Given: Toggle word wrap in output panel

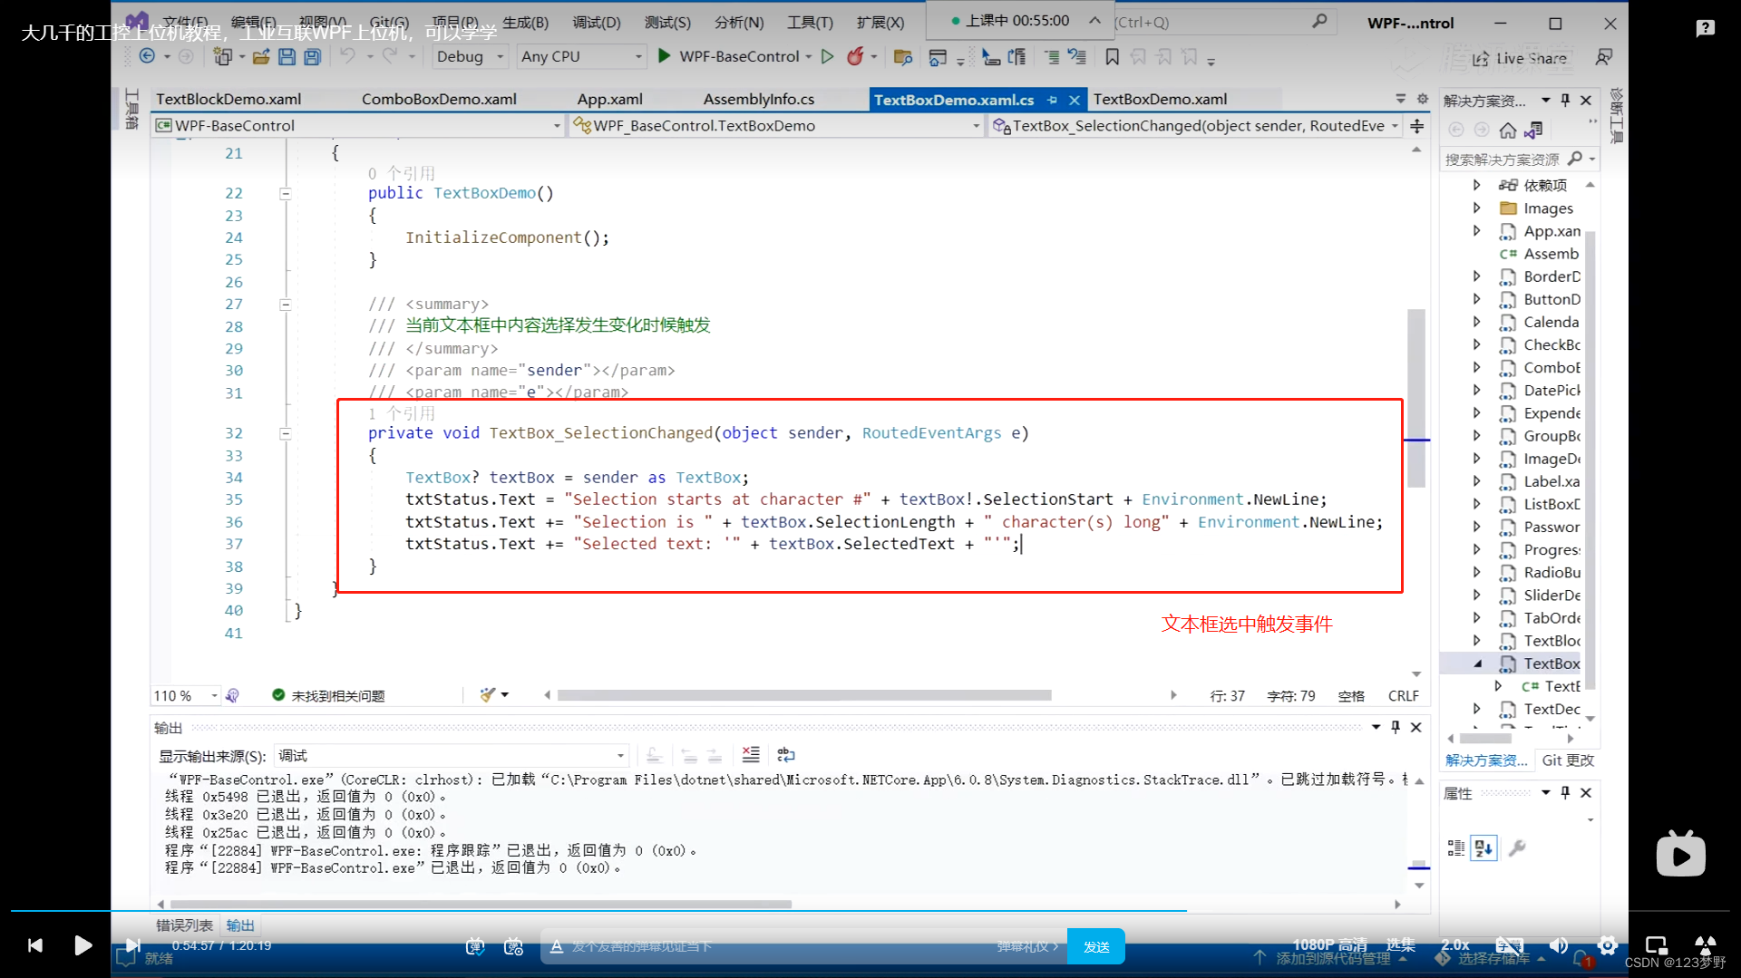Looking at the screenshot, I should [x=786, y=755].
